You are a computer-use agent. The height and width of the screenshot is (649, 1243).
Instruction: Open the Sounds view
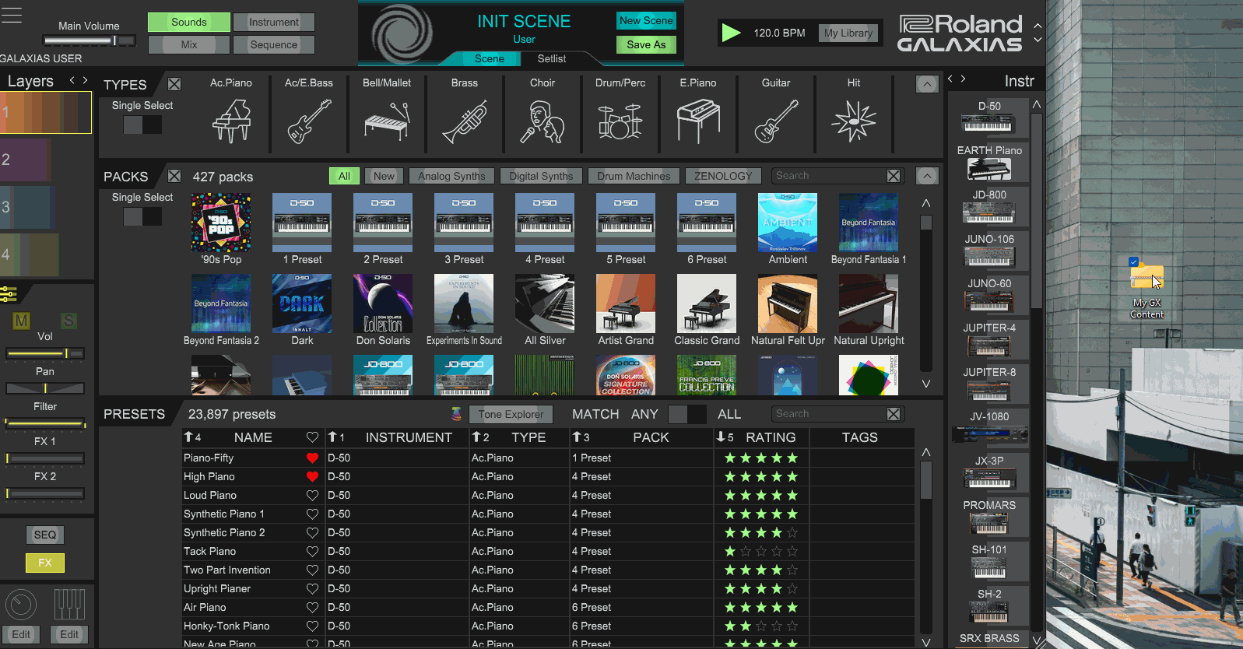(189, 22)
